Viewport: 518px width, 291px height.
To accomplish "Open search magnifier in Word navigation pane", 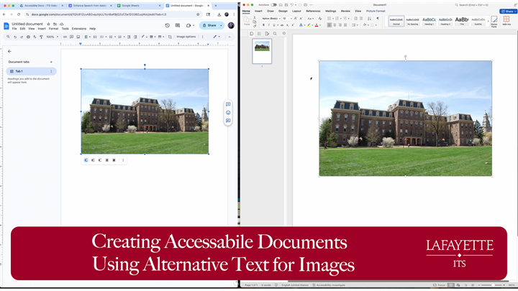I will (x=275, y=34).
